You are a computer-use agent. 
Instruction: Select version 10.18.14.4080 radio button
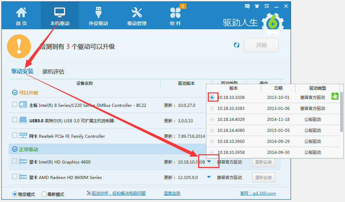coord(212,130)
